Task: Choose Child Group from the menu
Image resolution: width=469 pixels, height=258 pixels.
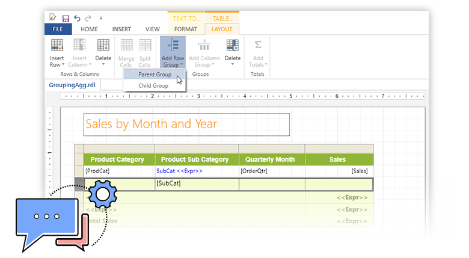Action: click(153, 85)
